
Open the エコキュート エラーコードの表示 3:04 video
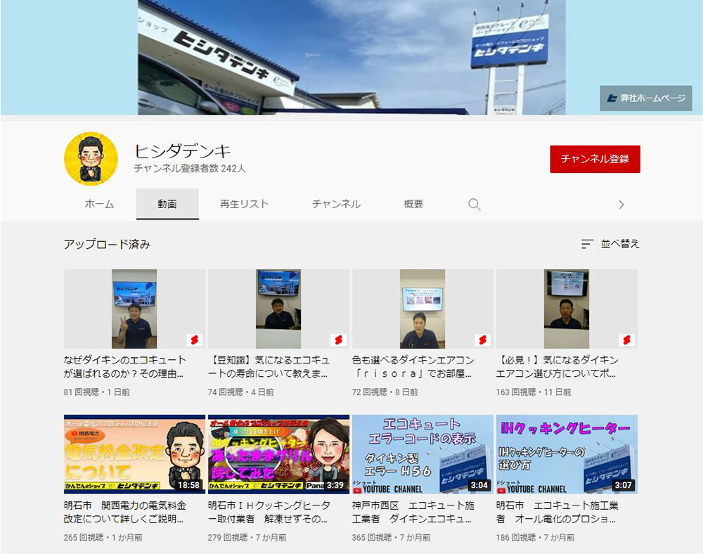pyautogui.click(x=423, y=454)
